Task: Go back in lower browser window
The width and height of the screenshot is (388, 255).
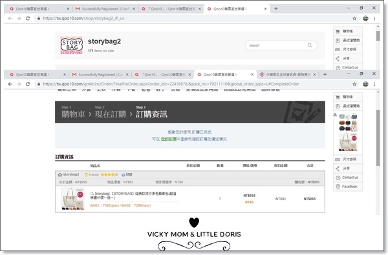Action: [10, 84]
